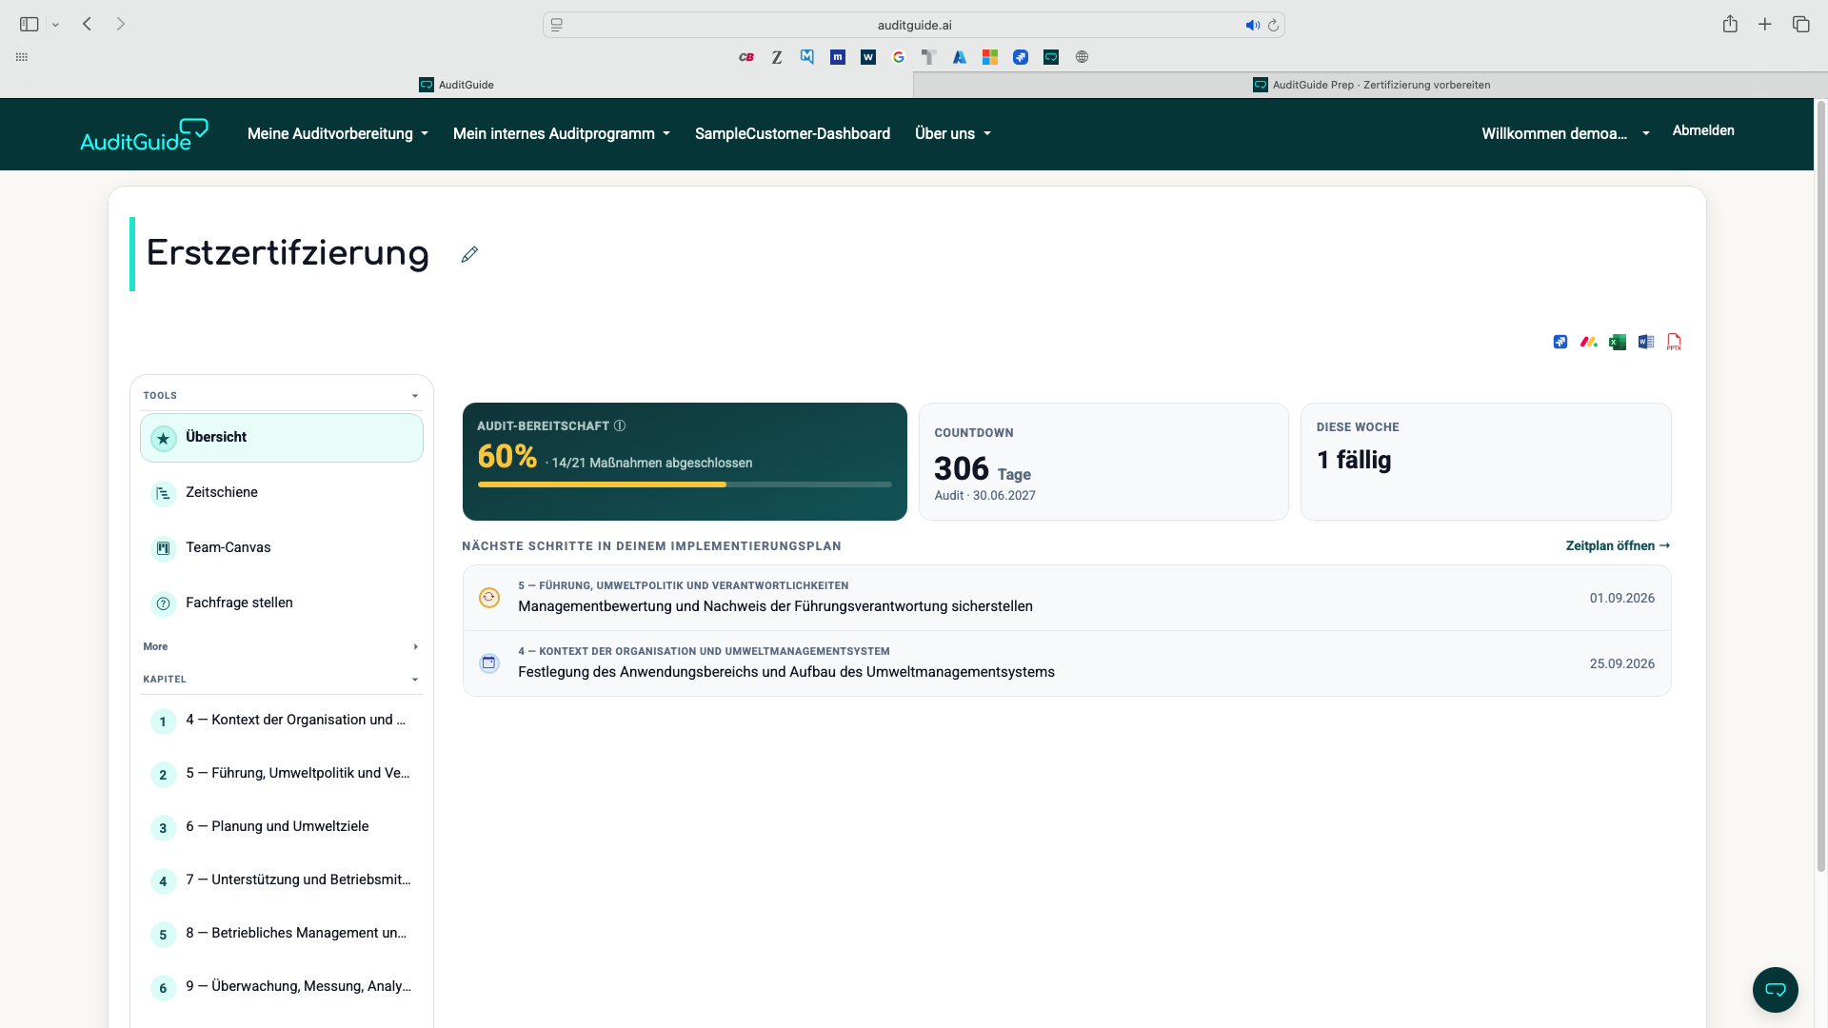The width and height of the screenshot is (1828, 1028).
Task: Open the Google favorite in the favorites bar
Action: click(899, 57)
